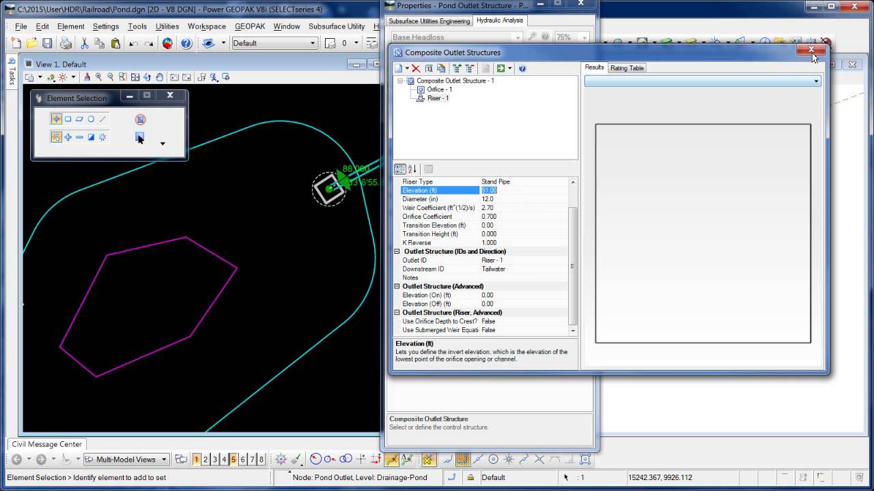Open the GEOPAK menu
The width and height of the screenshot is (874, 491).
coord(250,27)
